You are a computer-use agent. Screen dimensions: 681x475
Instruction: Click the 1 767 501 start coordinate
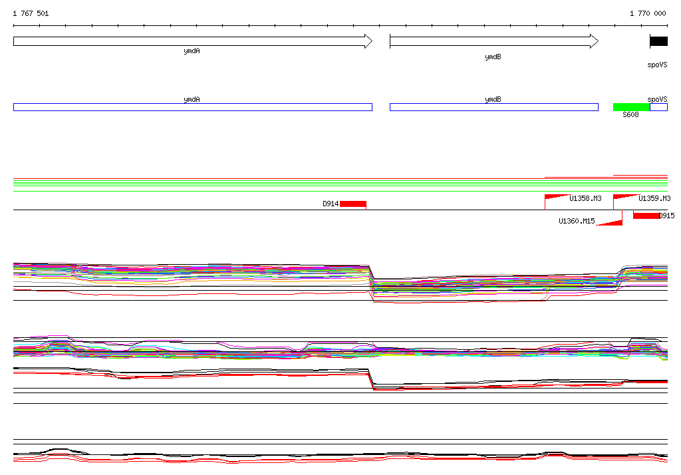tap(31, 13)
